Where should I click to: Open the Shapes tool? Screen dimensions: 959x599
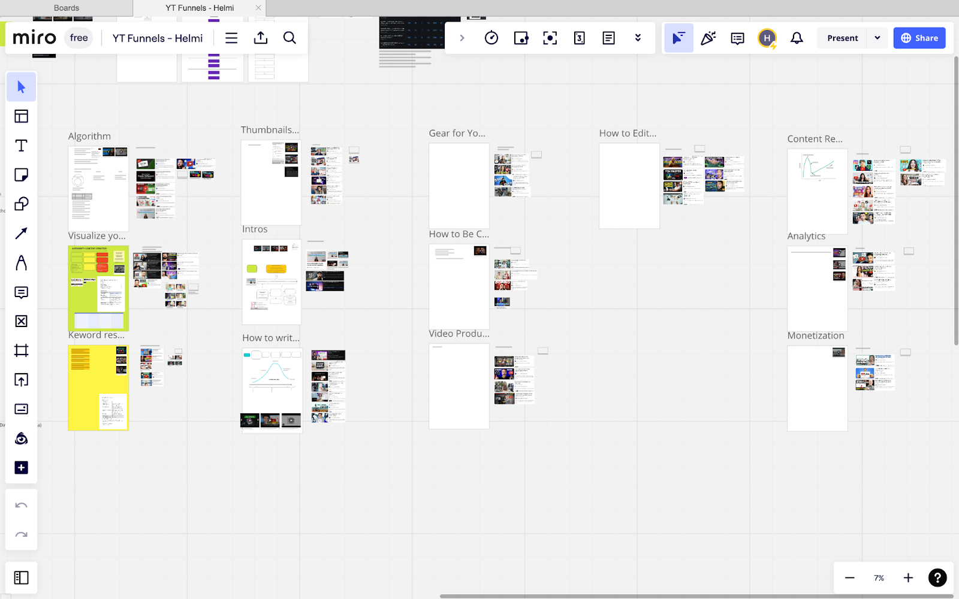tap(21, 204)
